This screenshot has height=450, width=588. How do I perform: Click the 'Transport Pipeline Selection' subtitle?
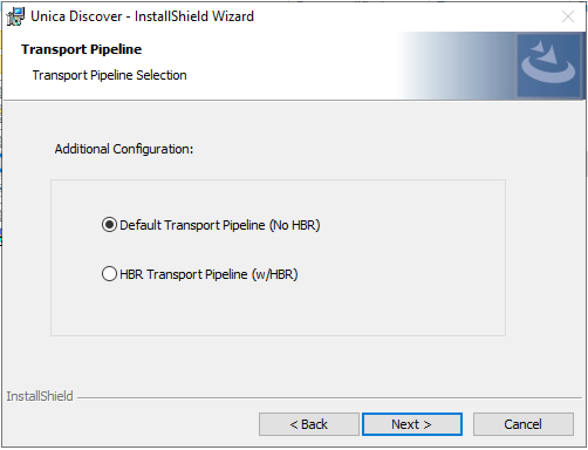pyautogui.click(x=110, y=75)
